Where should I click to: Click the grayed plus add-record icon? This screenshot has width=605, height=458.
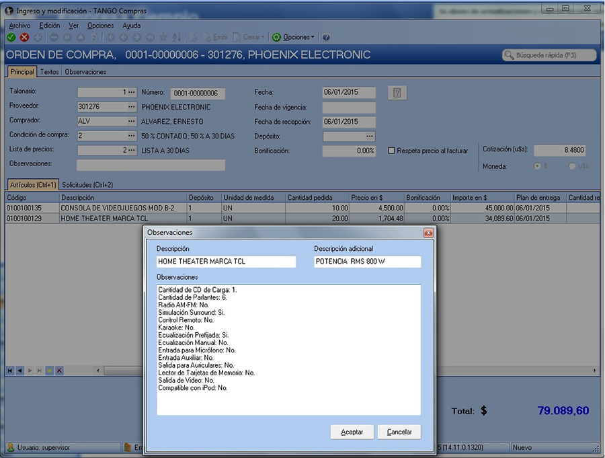pyautogui.click(x=38, y=38)
